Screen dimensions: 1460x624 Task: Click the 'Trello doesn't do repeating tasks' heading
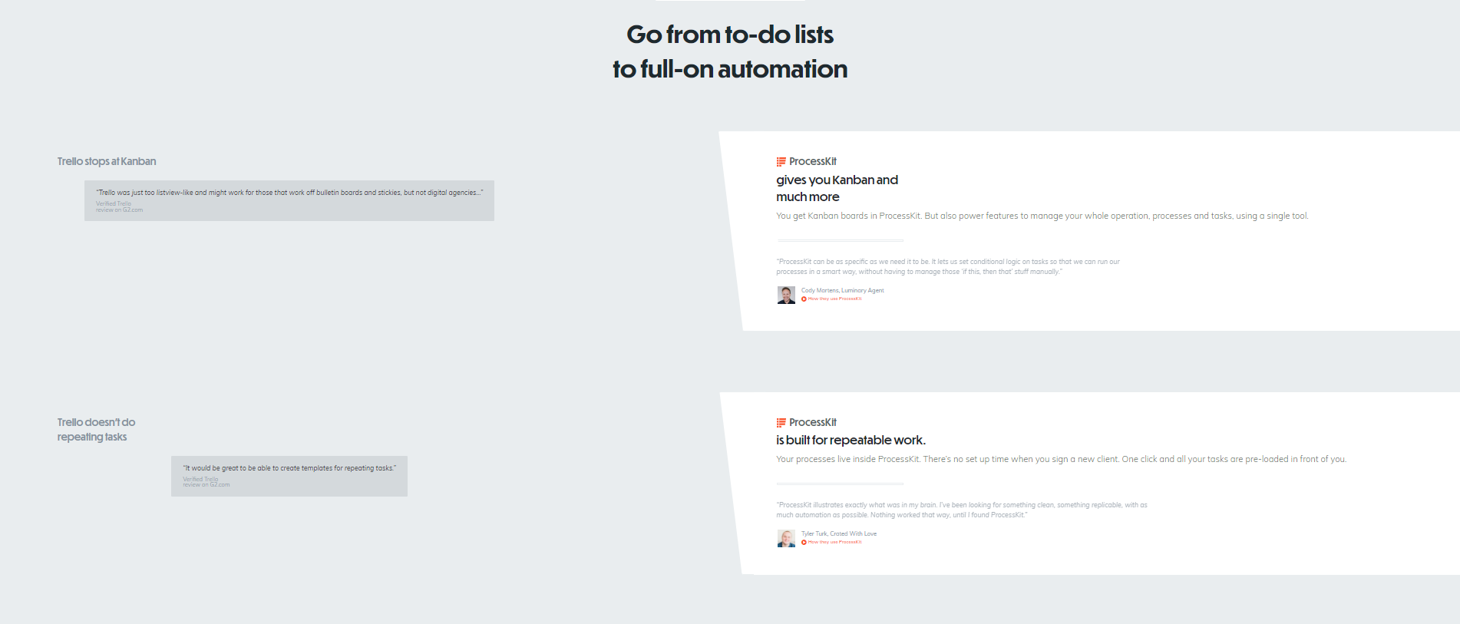pyautogui.click(x=95, y=430)
